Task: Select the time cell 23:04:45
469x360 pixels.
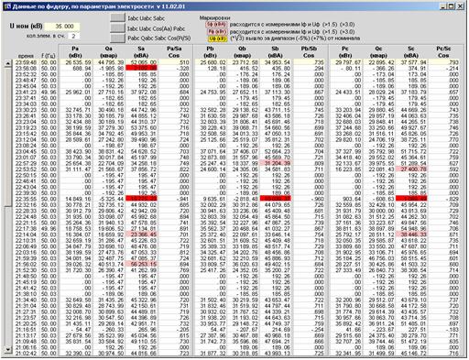Action: point(26,152)
